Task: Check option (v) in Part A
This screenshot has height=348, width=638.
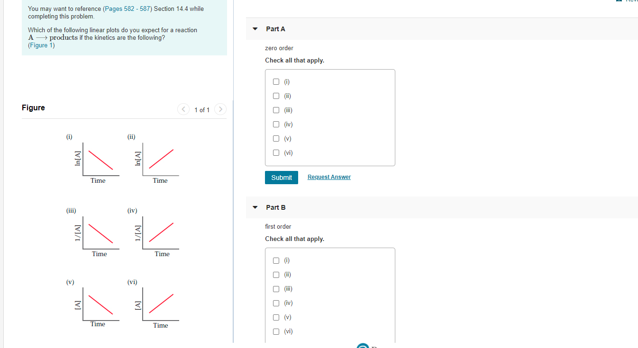Action: (x=276, y=138)
